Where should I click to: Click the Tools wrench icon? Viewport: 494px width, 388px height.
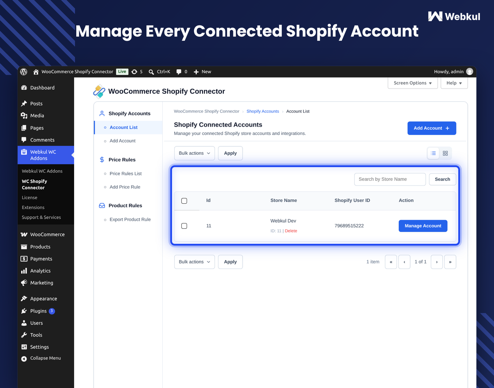pos(24,335)
